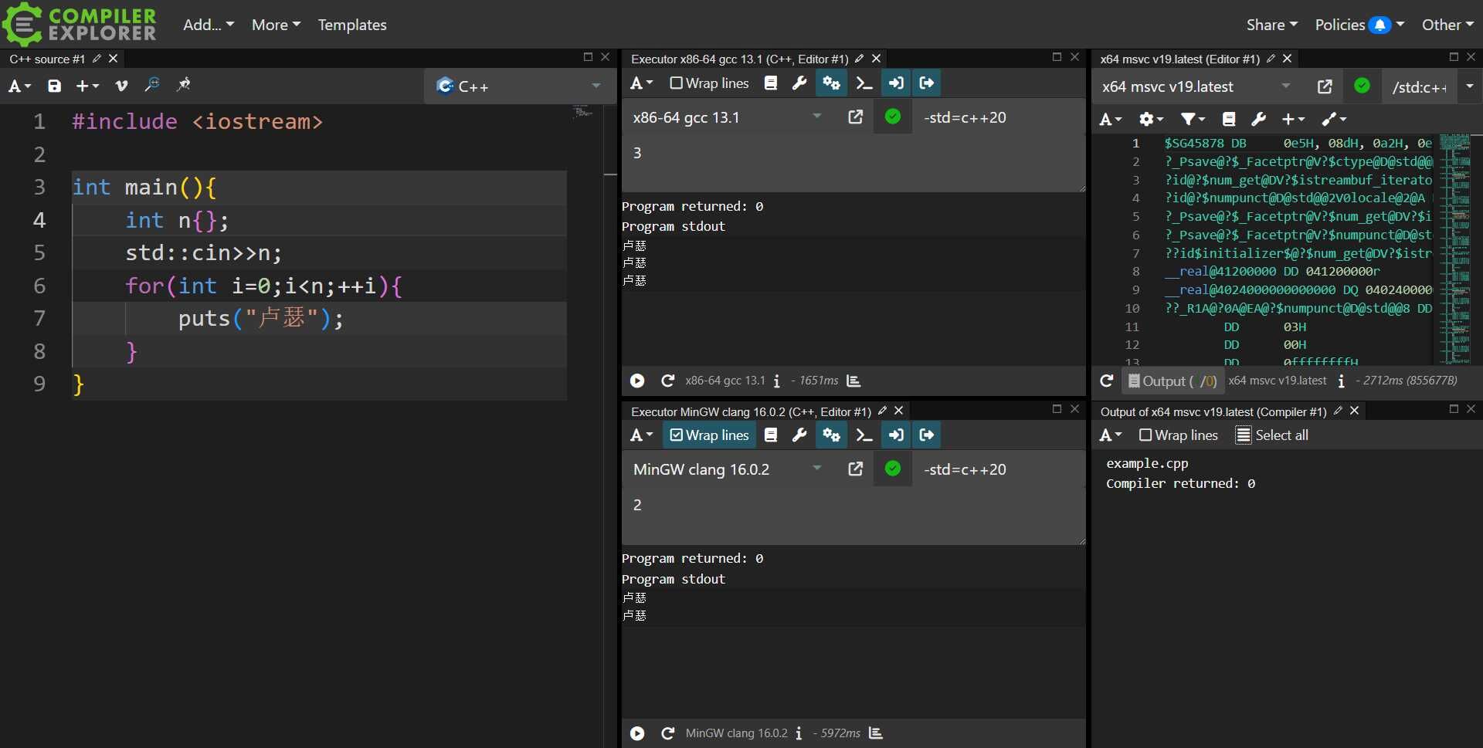Open libraries book icon in gcc executor
The width and height of the screenshot is (1483, 748).
click(x=771, y=83)
